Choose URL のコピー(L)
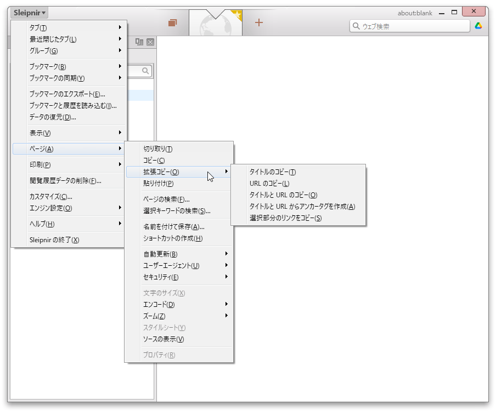 point(298,183)
